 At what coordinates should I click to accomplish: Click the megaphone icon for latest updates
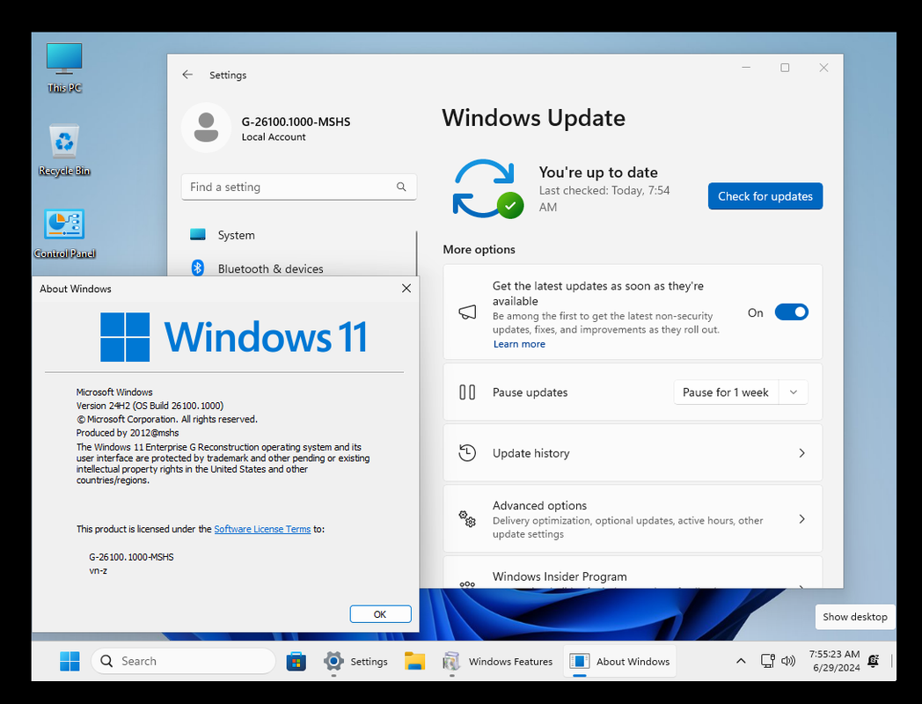(x=467, y=312)
